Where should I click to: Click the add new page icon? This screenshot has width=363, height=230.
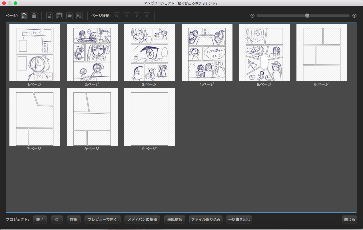pyautogui.click(x=24, y=16)
